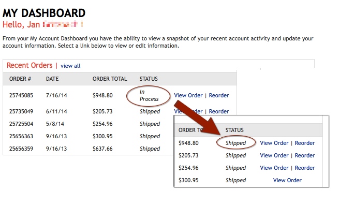Click the ORDER # column header
Viewport: 340px width, 204px height.
coord(20,79)
